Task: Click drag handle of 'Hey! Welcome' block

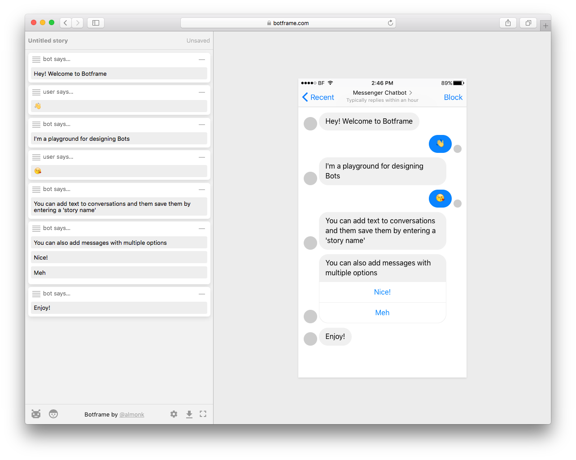Action: pos(36,60)
